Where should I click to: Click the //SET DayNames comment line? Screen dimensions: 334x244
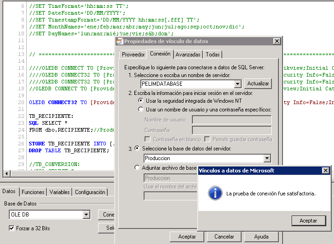click(101, 33)
